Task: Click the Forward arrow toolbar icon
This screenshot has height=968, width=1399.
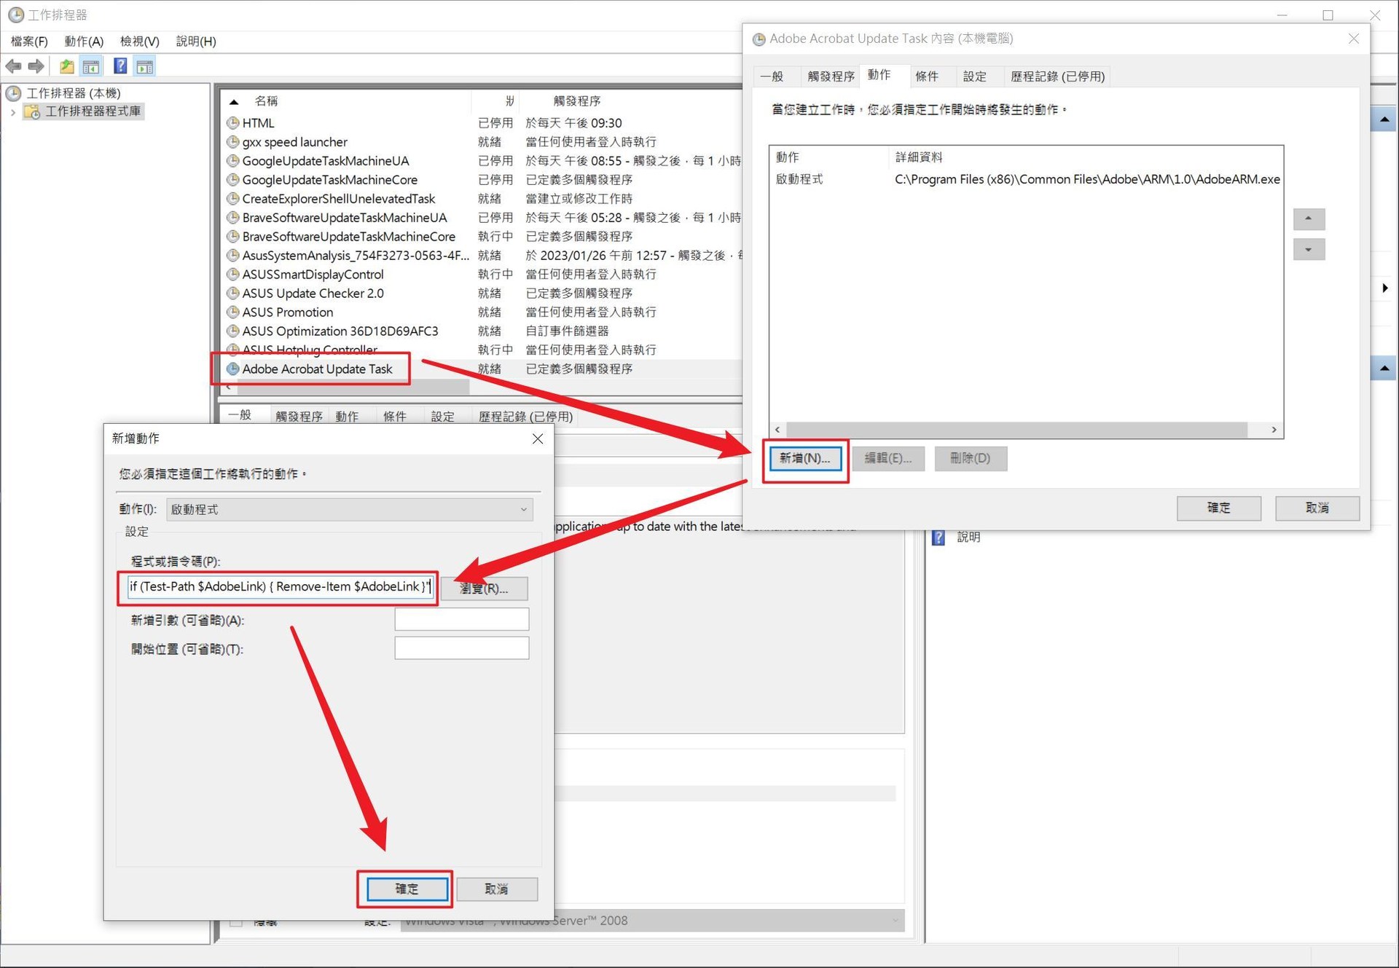Action: click(x=36, y=66)
